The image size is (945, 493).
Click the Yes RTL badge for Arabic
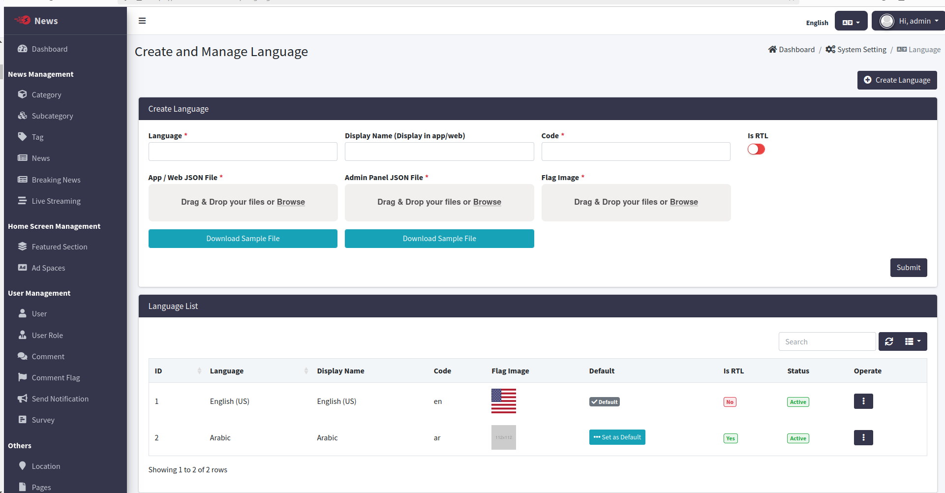click(731, 438)
